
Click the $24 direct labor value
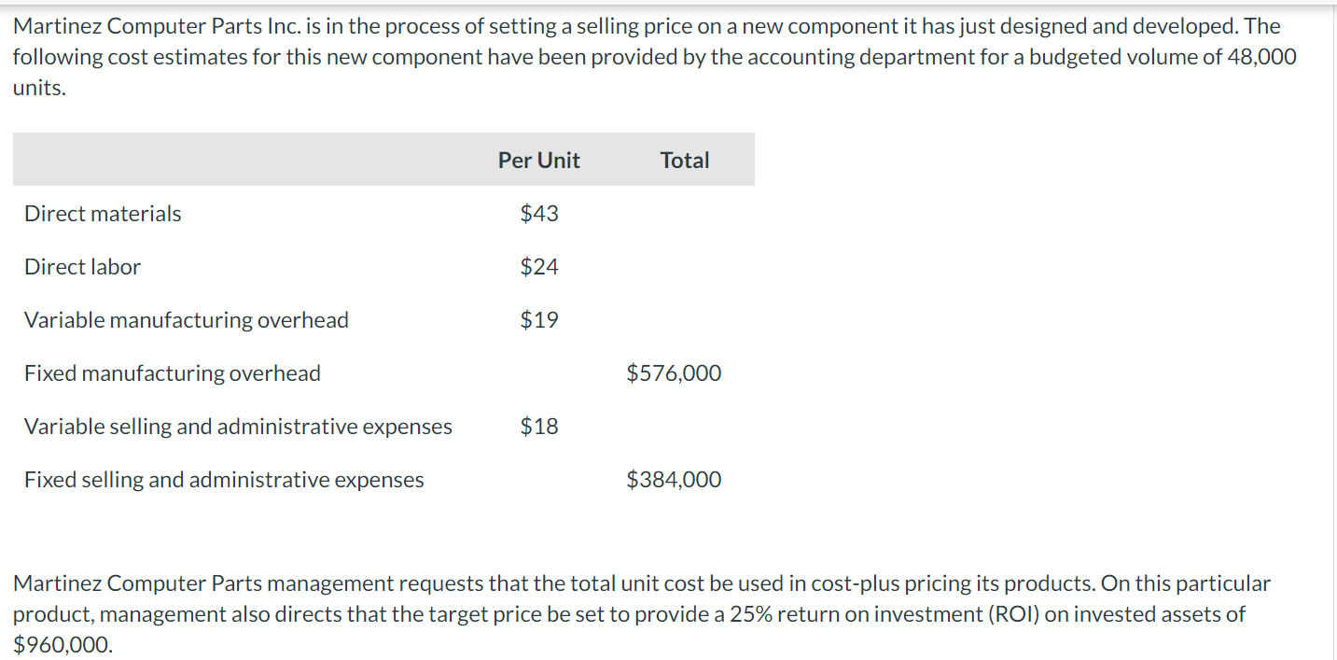pyautogui.click(x=539, y=267)
